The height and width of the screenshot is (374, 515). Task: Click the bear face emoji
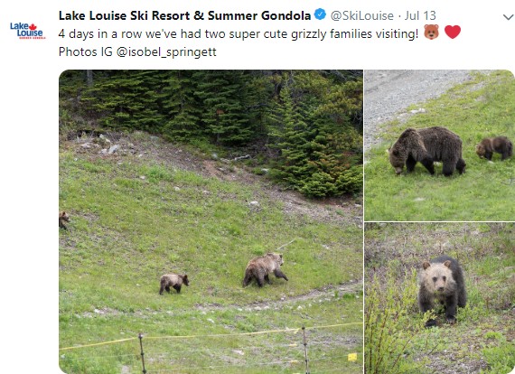pos(431,33)
